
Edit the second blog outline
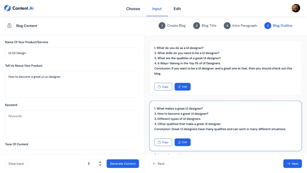coord(183,142)
